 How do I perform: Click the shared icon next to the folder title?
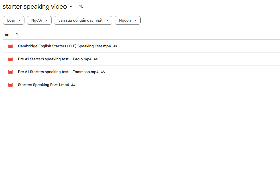point(81,7)
